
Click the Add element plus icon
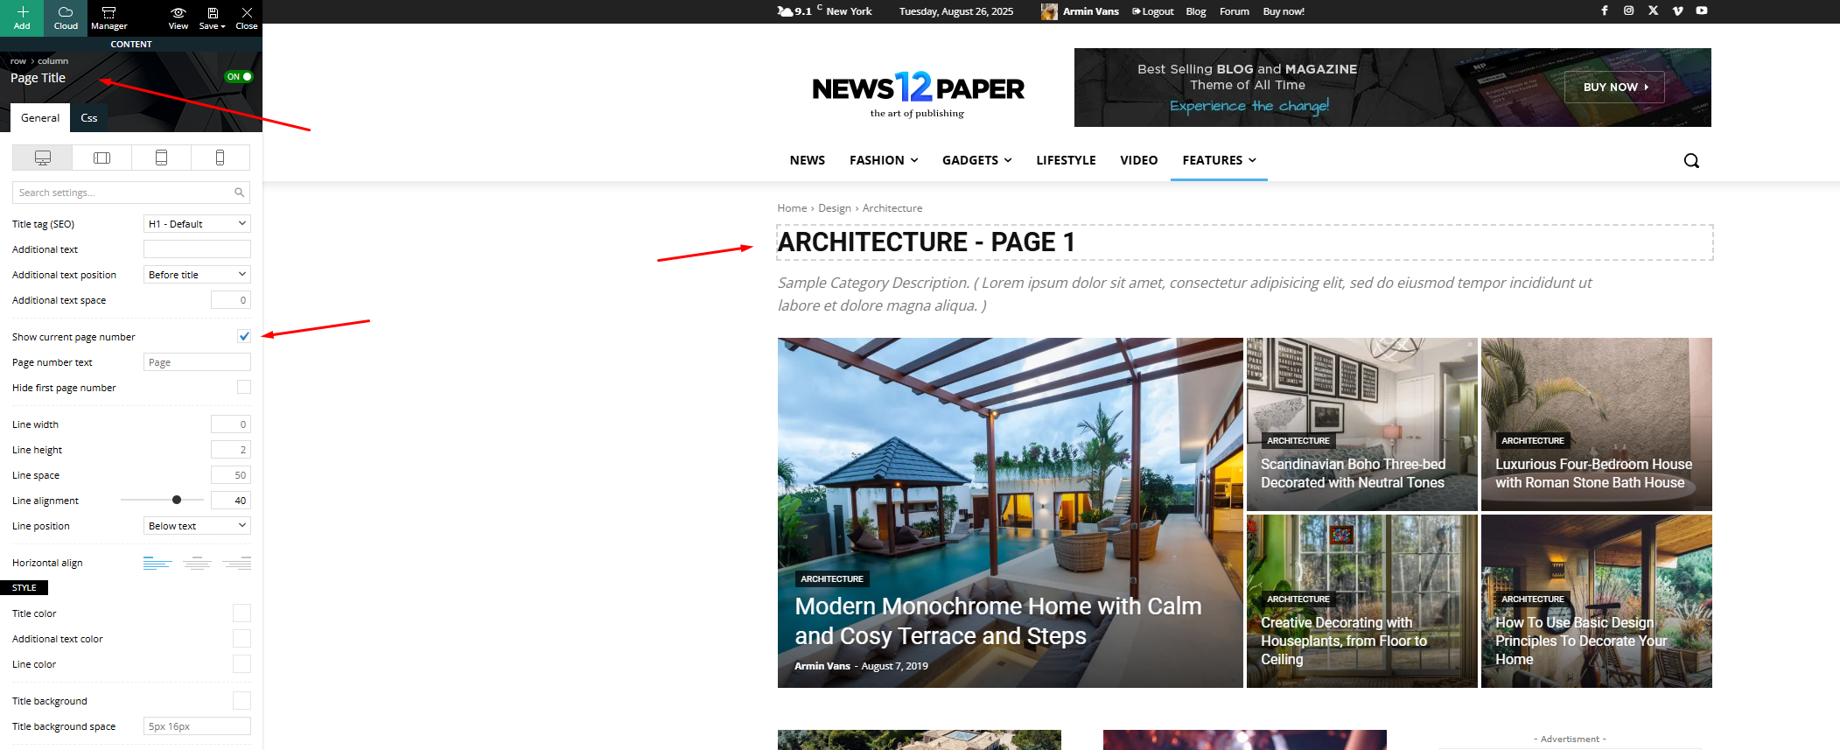click(22, 12)
